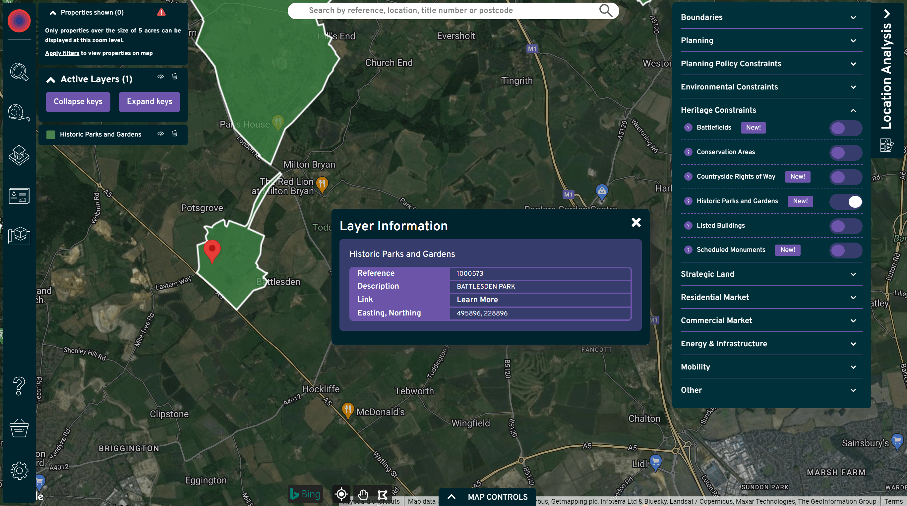Collapse the Properties shown panel
Image resolution: width=907 pixels, height=506 pixels.
click(53, 13)
